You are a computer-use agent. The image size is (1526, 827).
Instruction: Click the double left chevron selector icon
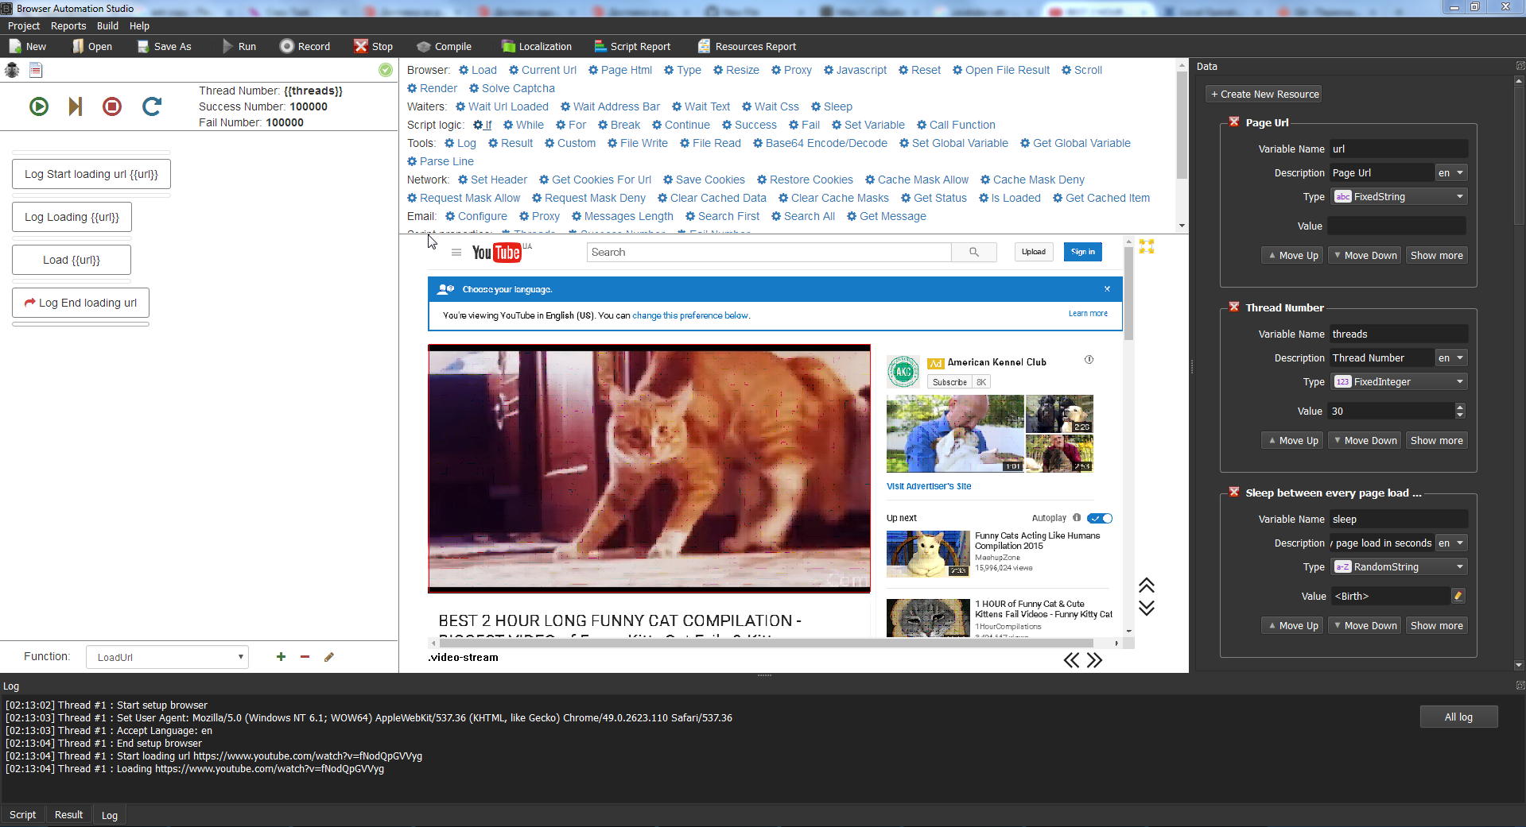click(x=1072, y=660)
